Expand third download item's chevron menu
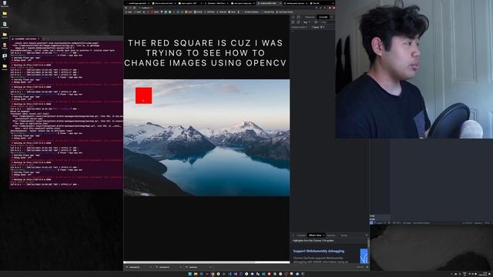493x277 pixels. point(210,267)
